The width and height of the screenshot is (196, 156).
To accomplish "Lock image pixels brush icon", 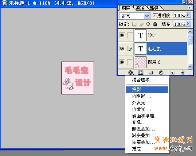I will point(141,24).
